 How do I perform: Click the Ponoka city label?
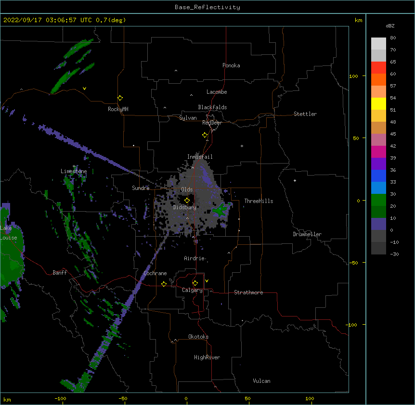pyautogui.click(x=231, y=65)
